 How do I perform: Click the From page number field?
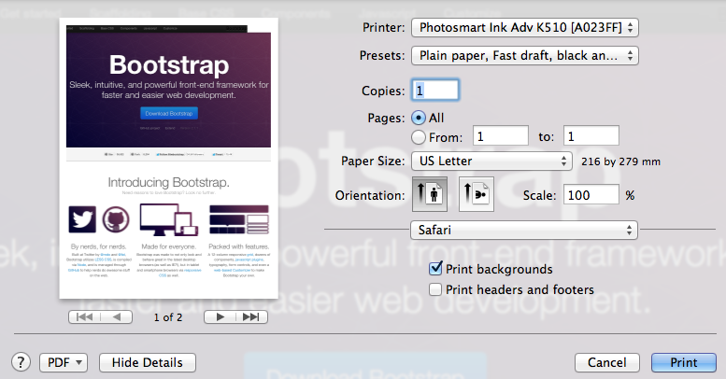[501, 136]
